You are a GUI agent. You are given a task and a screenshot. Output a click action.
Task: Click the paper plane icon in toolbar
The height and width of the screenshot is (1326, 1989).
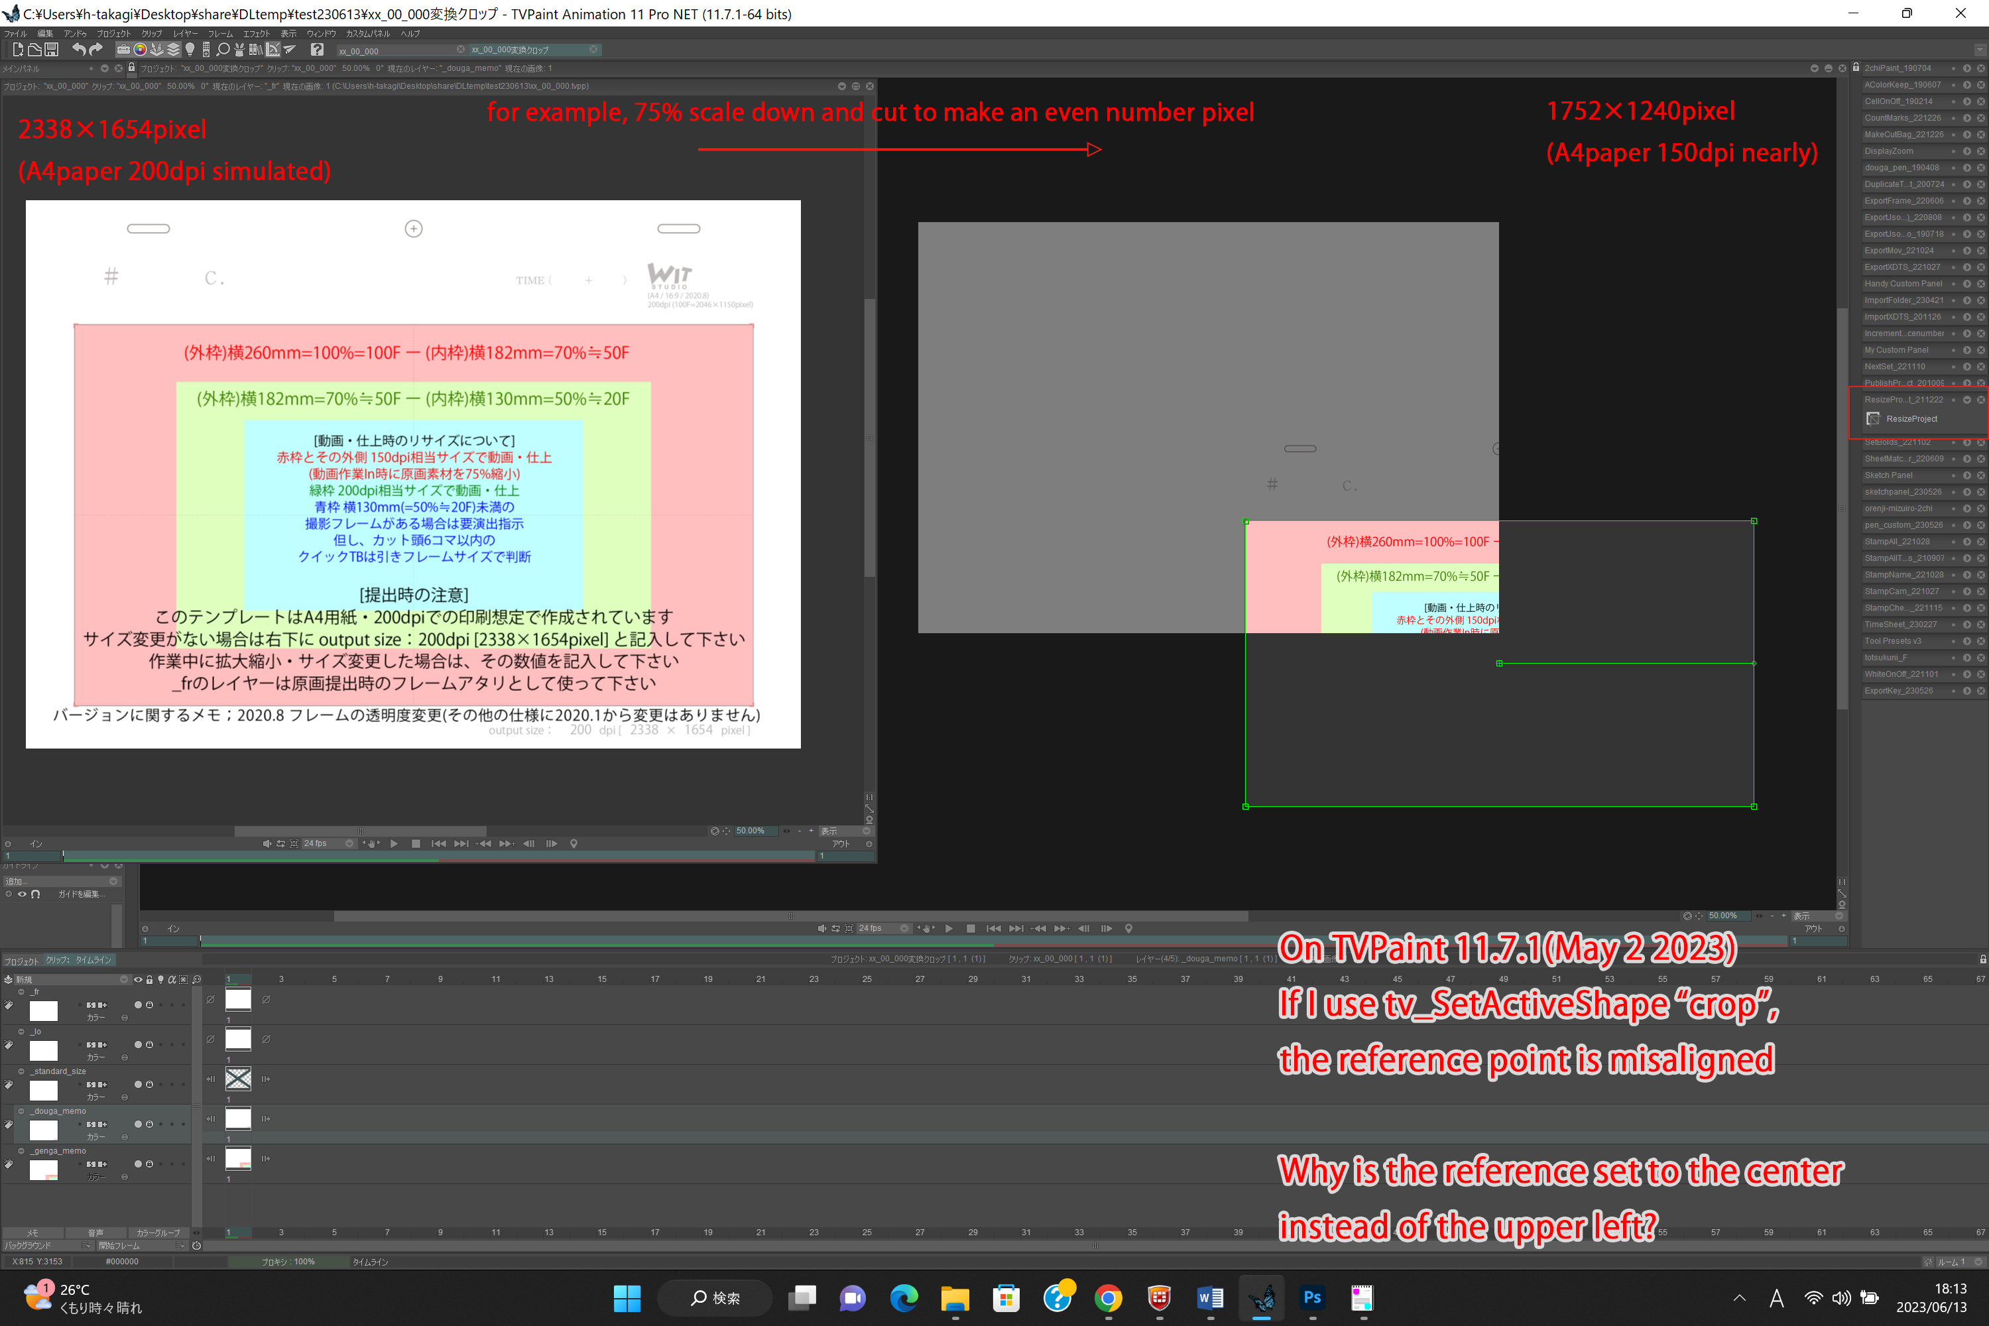289,50
